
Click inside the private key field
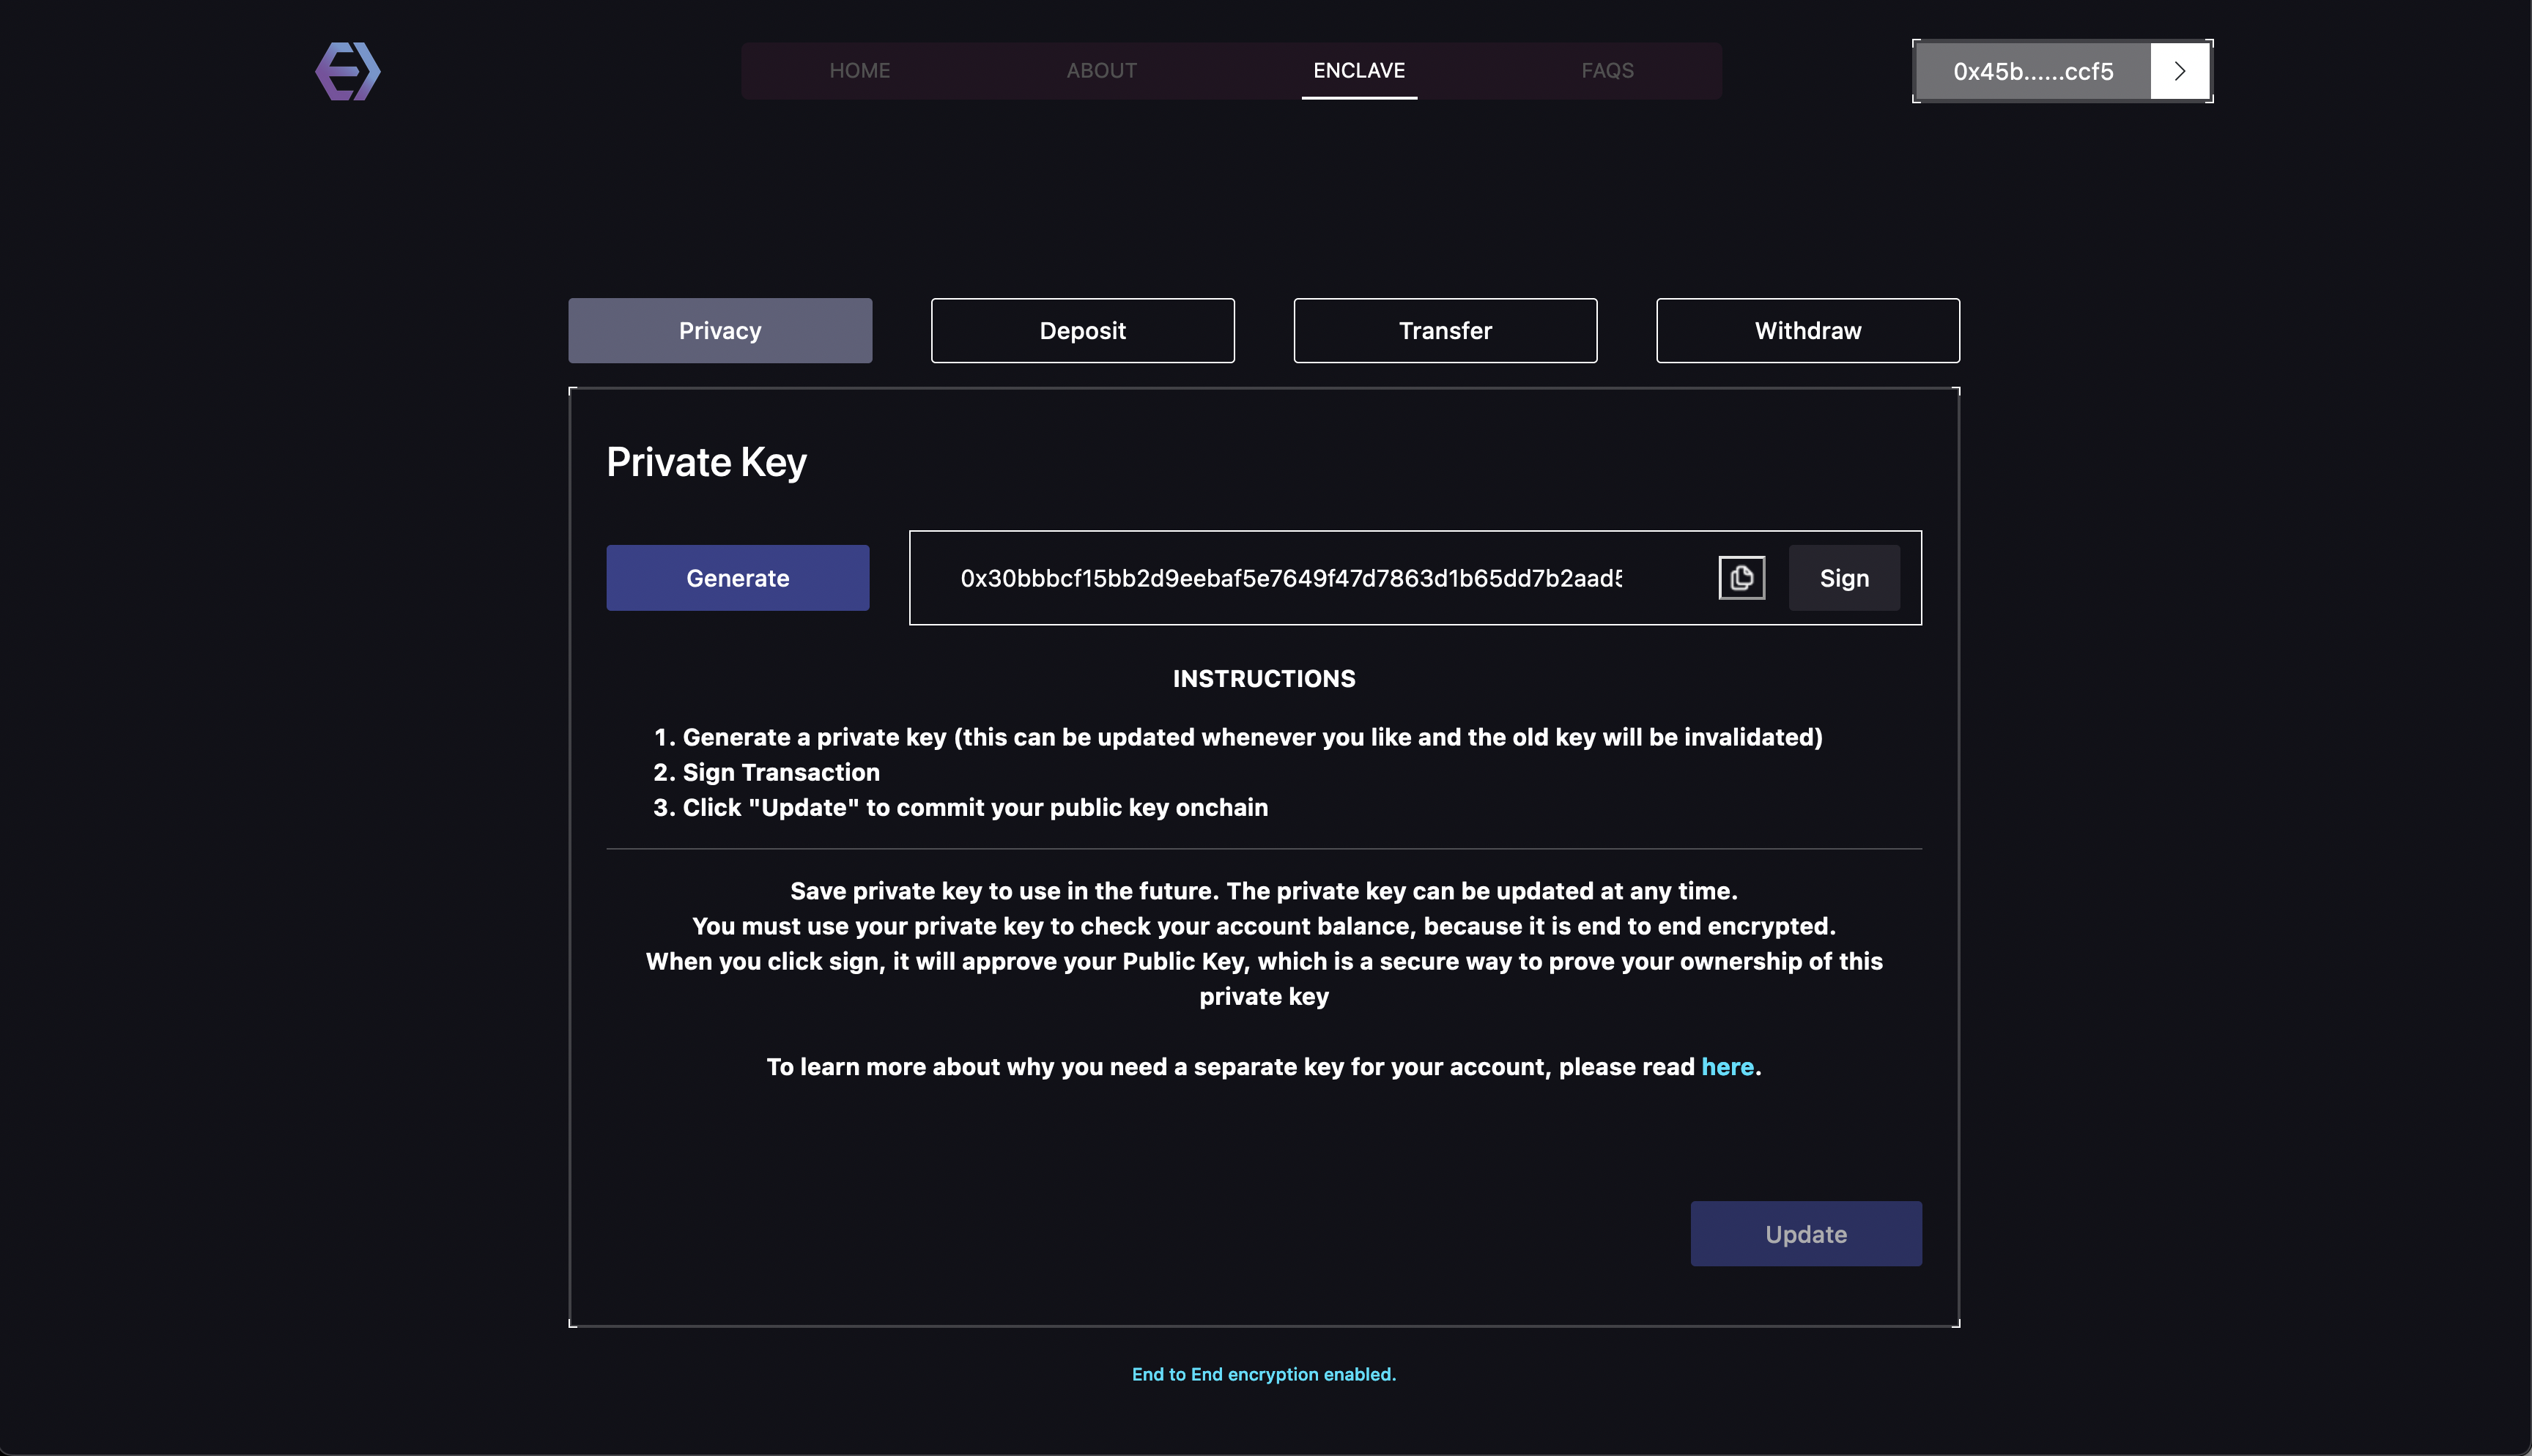coord(1290,578)
